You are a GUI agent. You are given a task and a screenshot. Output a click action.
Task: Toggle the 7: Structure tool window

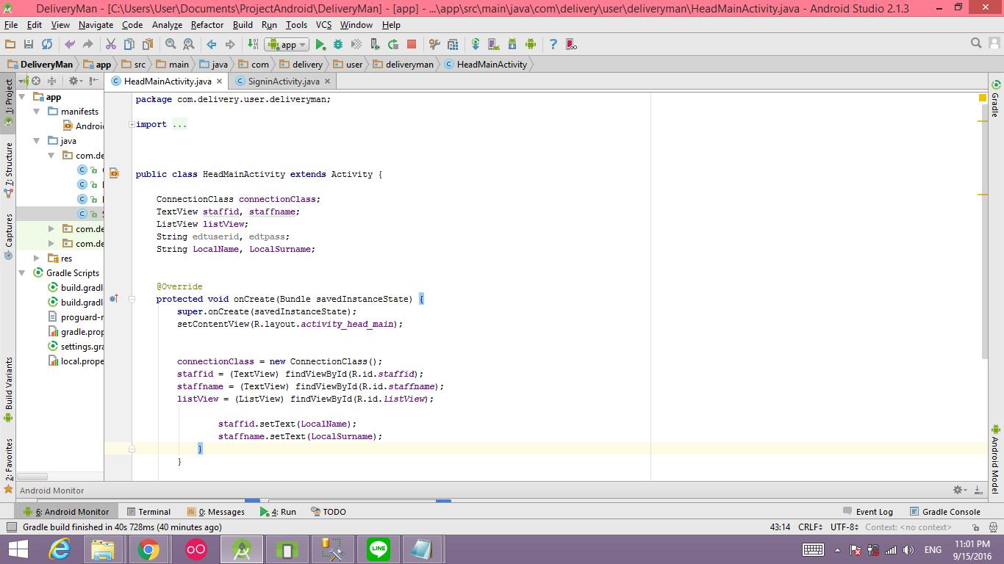pos(8,170)
